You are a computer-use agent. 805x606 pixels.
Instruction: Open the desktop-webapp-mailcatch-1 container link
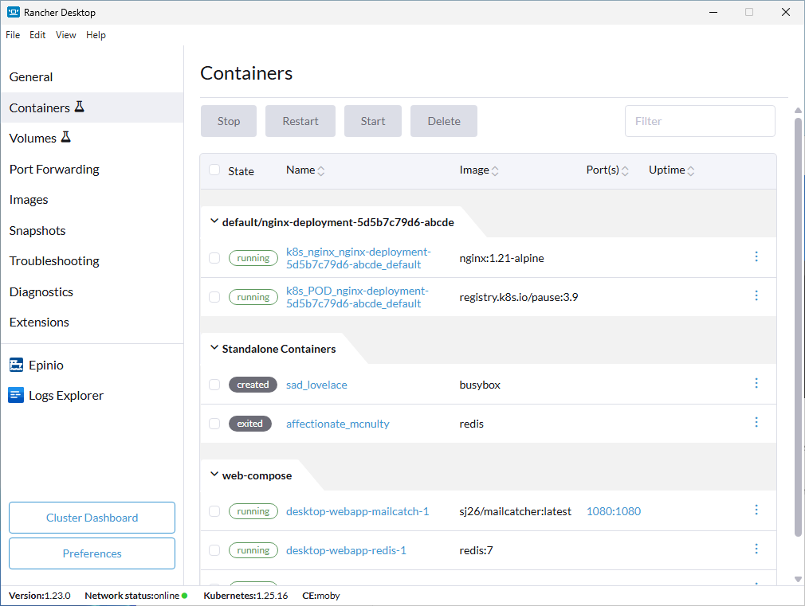(357, 511)
